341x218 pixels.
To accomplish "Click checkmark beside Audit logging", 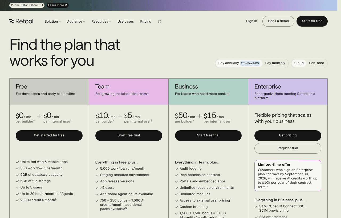I will click(177, 169).
